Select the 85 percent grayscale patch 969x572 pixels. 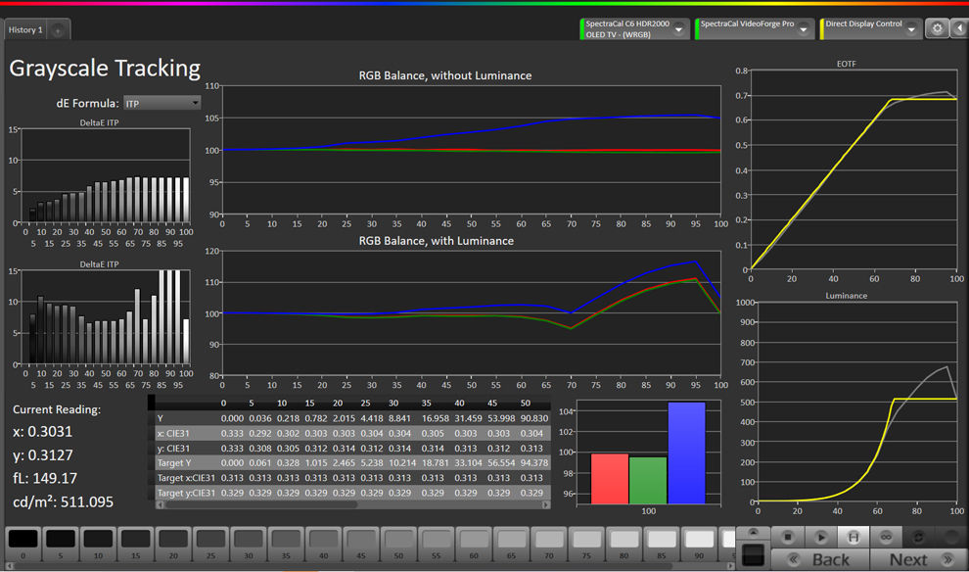pyautogui.click(x=662, y=544)
